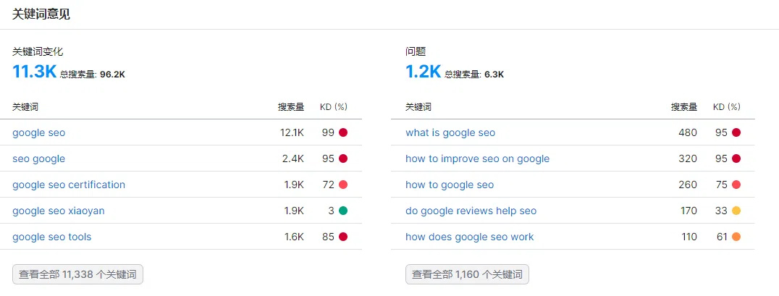Image resolution: width=779 pixels, height=296 pixels.
Task: Select 1.6K volume for 'google seo tools'
Action: [x=294, y=237]
